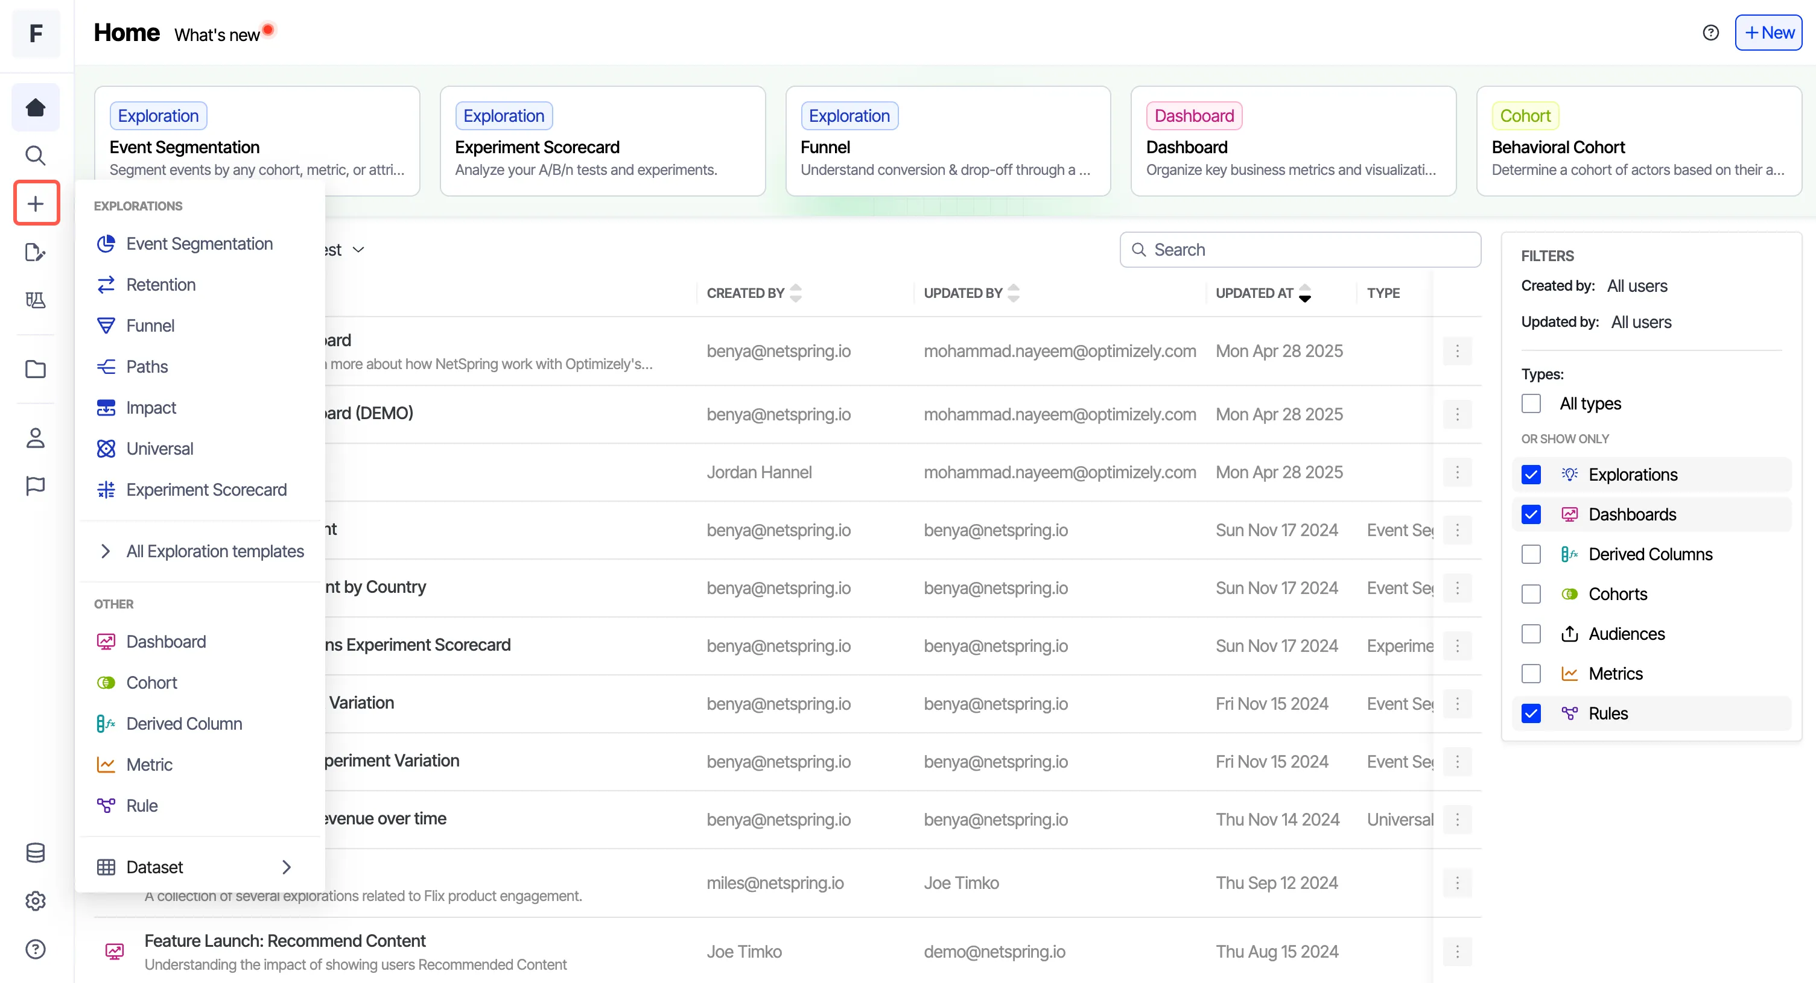The height and width of the screenshot is (983, 1816).
Task: Open the Feature Launch: Recommend Content dashboard
Action: coord(285,941)
